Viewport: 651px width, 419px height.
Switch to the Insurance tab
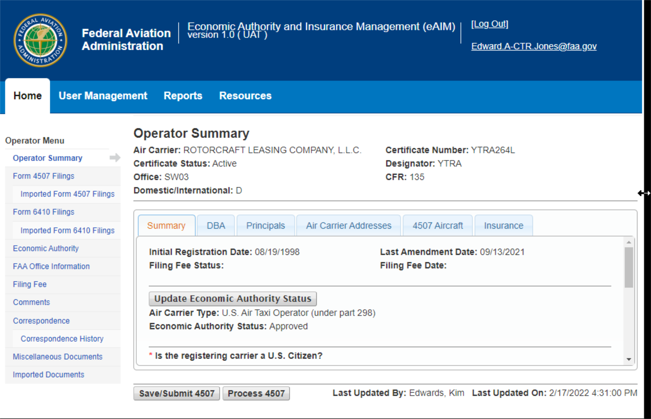(x=504, y=226)
